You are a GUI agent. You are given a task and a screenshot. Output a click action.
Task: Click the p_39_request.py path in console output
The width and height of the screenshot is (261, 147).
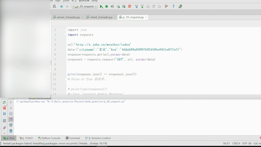(x=86, y=102)
